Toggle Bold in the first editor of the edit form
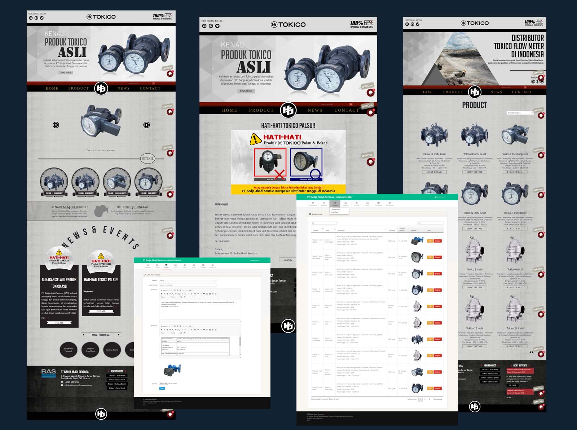 coord(162,294)
